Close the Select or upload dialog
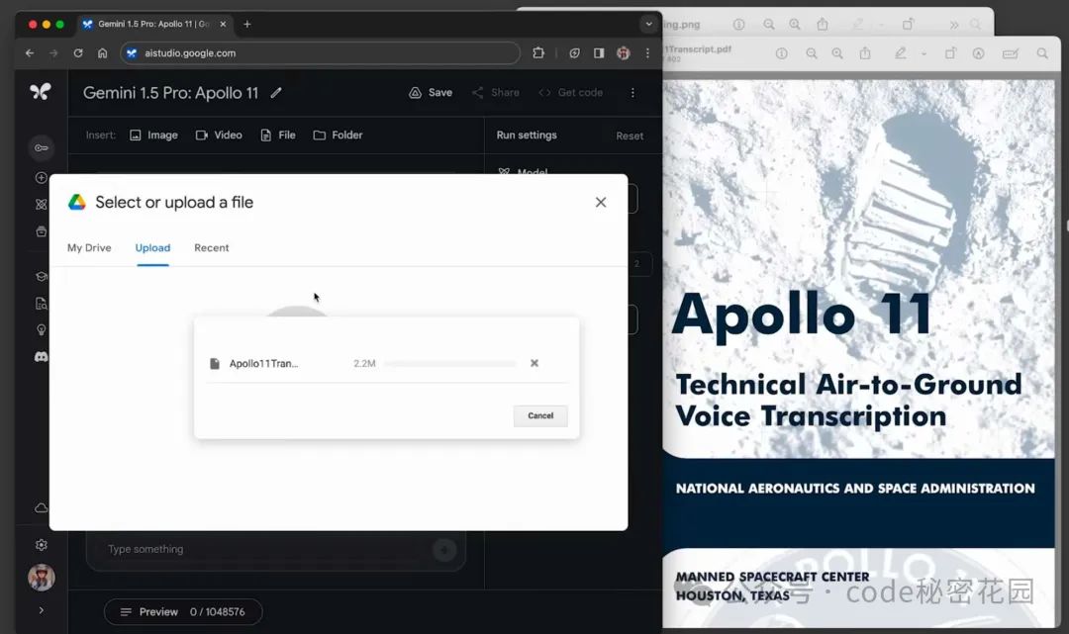The image size is (1069, 634). [x=601, y=202]
